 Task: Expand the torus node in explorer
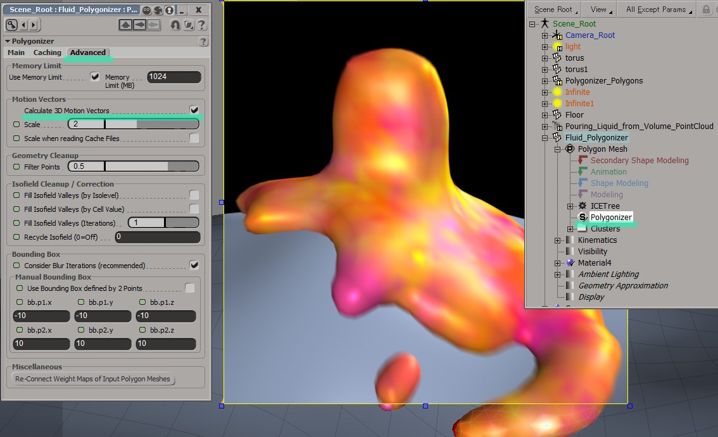545,58
